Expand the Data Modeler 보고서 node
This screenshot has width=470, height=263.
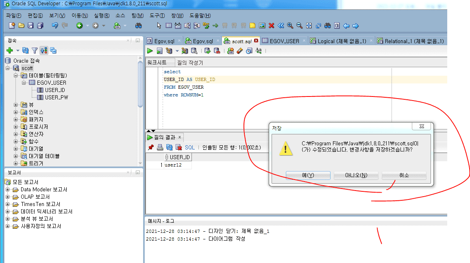pyautogui.click(x=7, y=189)
